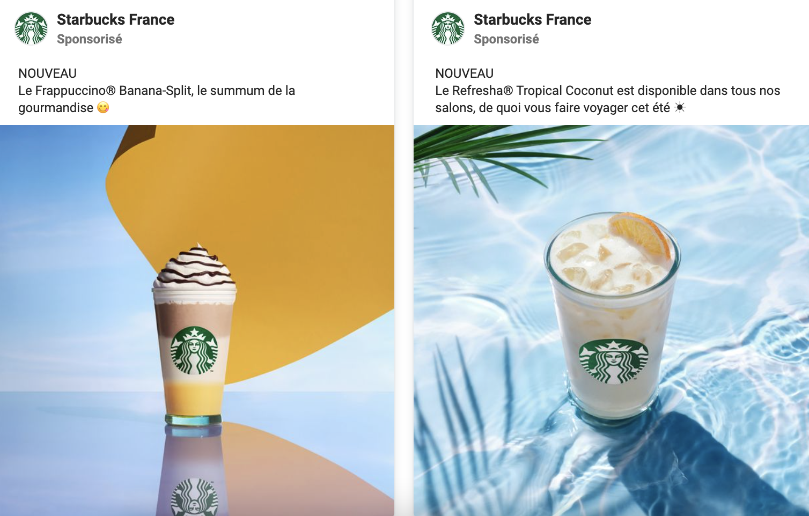
Task: Click the Starbucks logo avatar on the Tropical Coconut ad
Action: [x=448, y=28]
